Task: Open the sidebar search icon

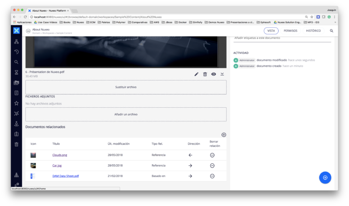Action: click(16, 62)
